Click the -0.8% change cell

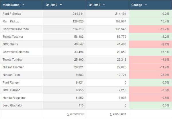150,98
